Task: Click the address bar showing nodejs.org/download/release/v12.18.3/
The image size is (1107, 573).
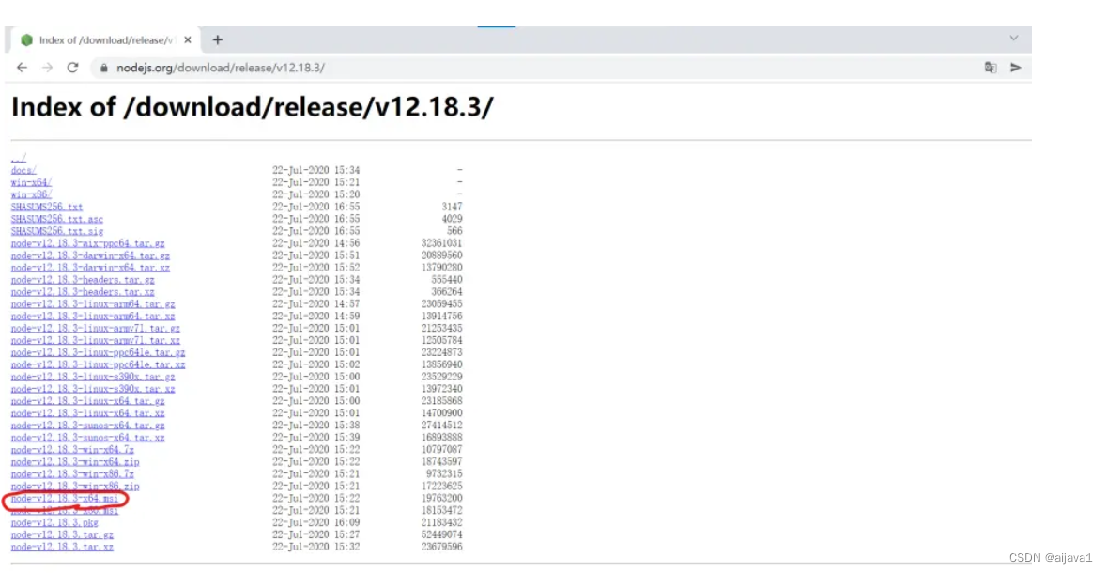Action: pos(221,68)
